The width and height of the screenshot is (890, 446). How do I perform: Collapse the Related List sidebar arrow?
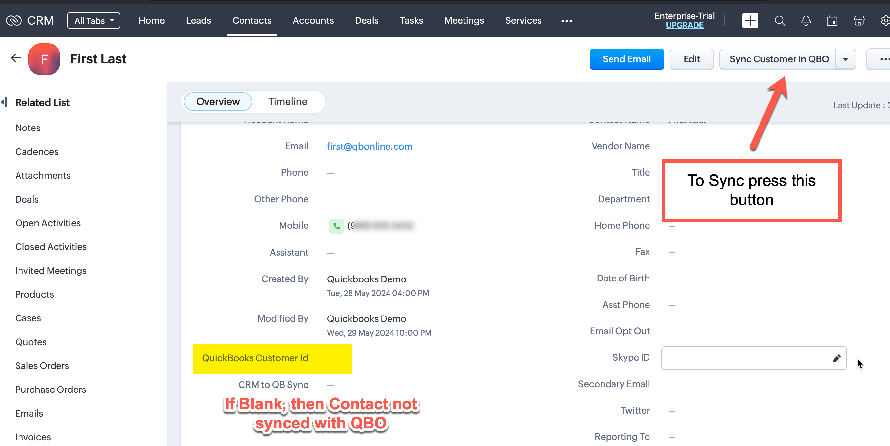[x=4, y=102]
